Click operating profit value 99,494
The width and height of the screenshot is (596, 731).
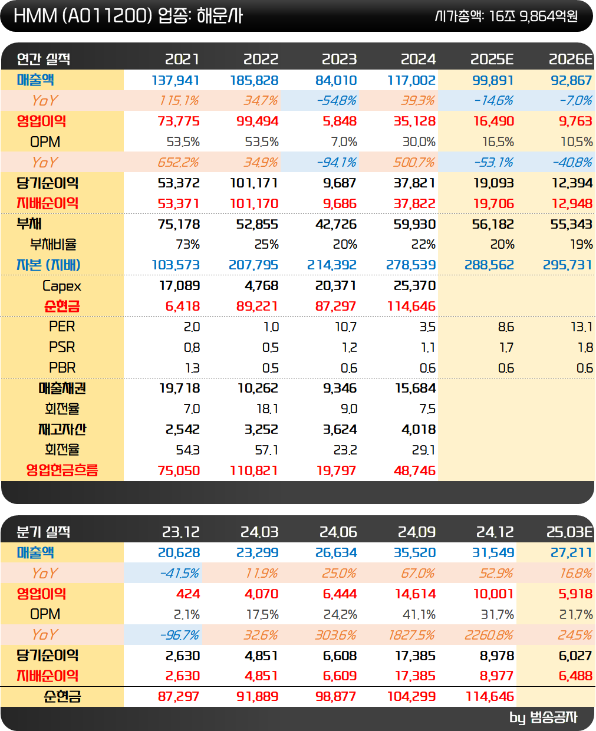[257, 121]
